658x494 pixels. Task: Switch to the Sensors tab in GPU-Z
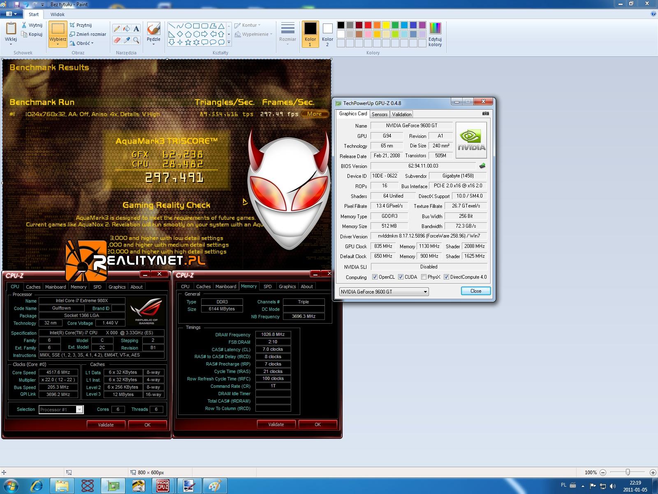pyautogui.click(x=380, y=114)
